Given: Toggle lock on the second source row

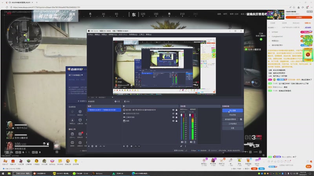Looking at the screenshot, I should tap(176, 113).
